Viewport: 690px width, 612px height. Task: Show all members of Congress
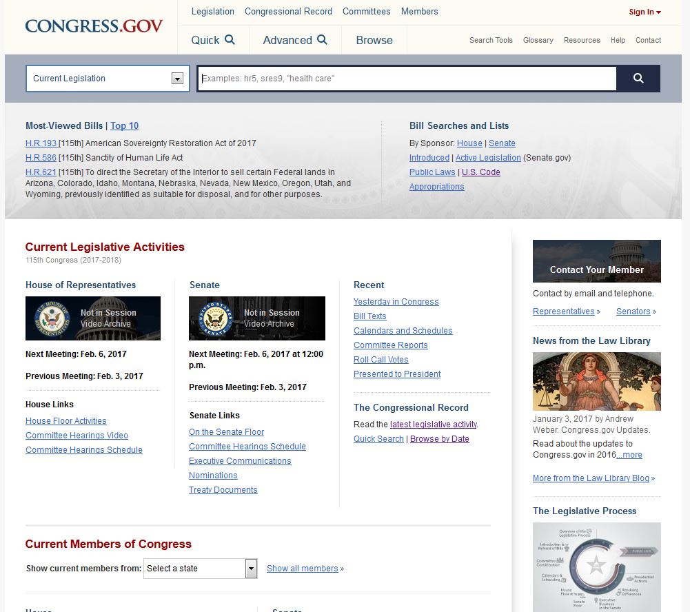(302, 568)
